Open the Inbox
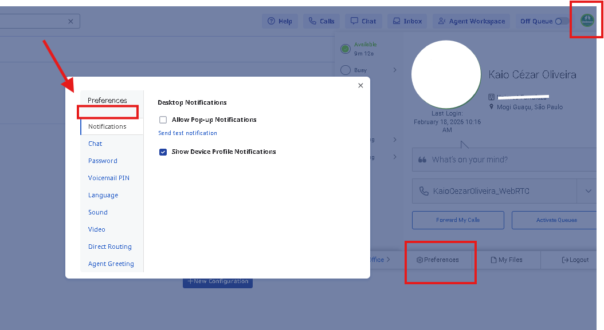The width and height of the screenshot is (604, 330). pos(407,21)
